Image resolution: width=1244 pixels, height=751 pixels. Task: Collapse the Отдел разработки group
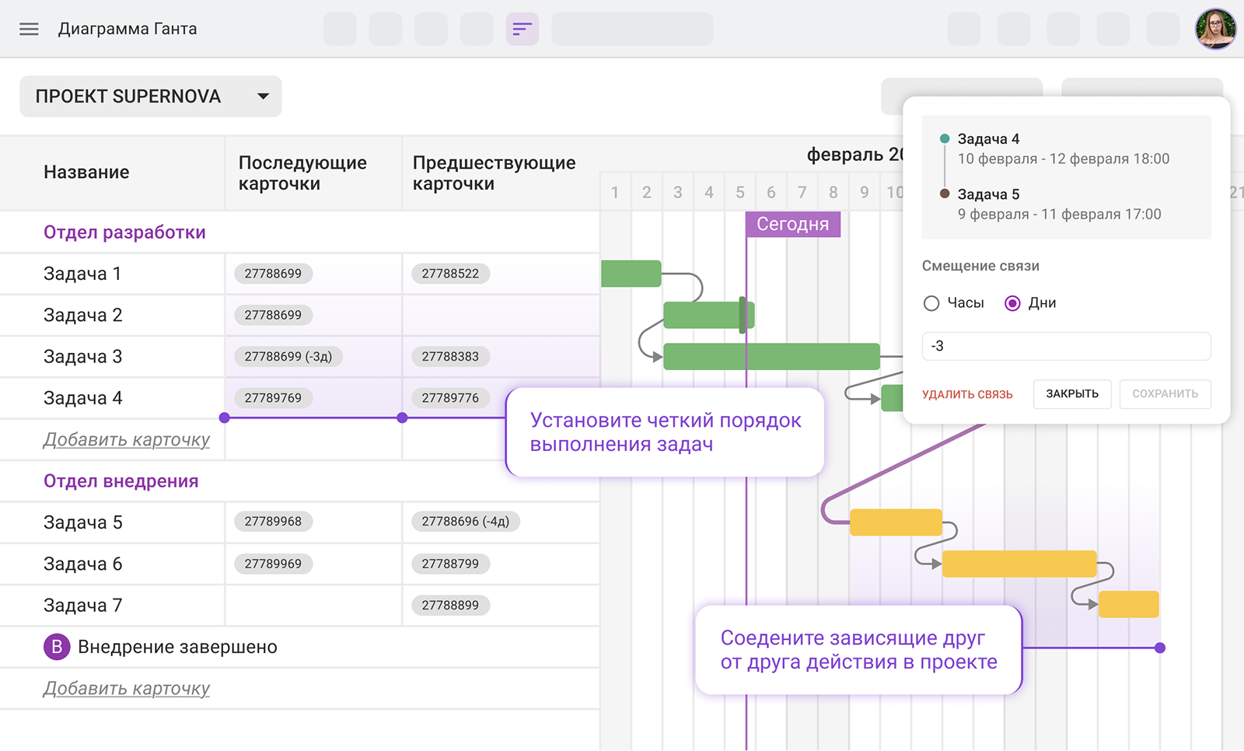coord(124,232)
